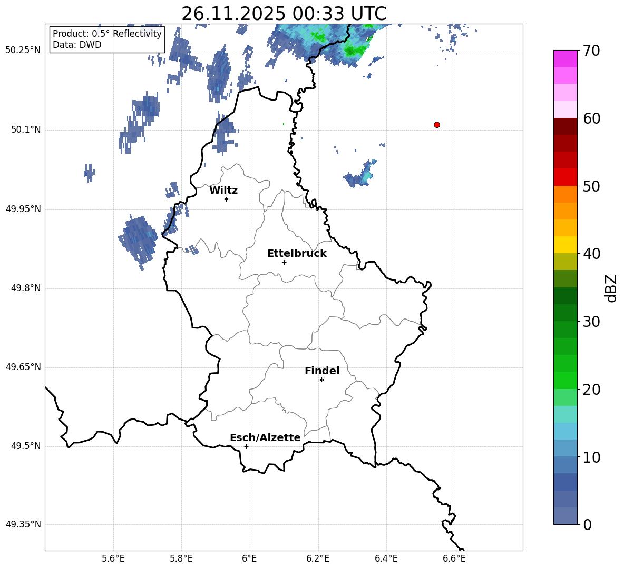Click the Esch/Alzette city label
Image resolution: width=624 pixels, height=569 pixels.
coord(265,437)
